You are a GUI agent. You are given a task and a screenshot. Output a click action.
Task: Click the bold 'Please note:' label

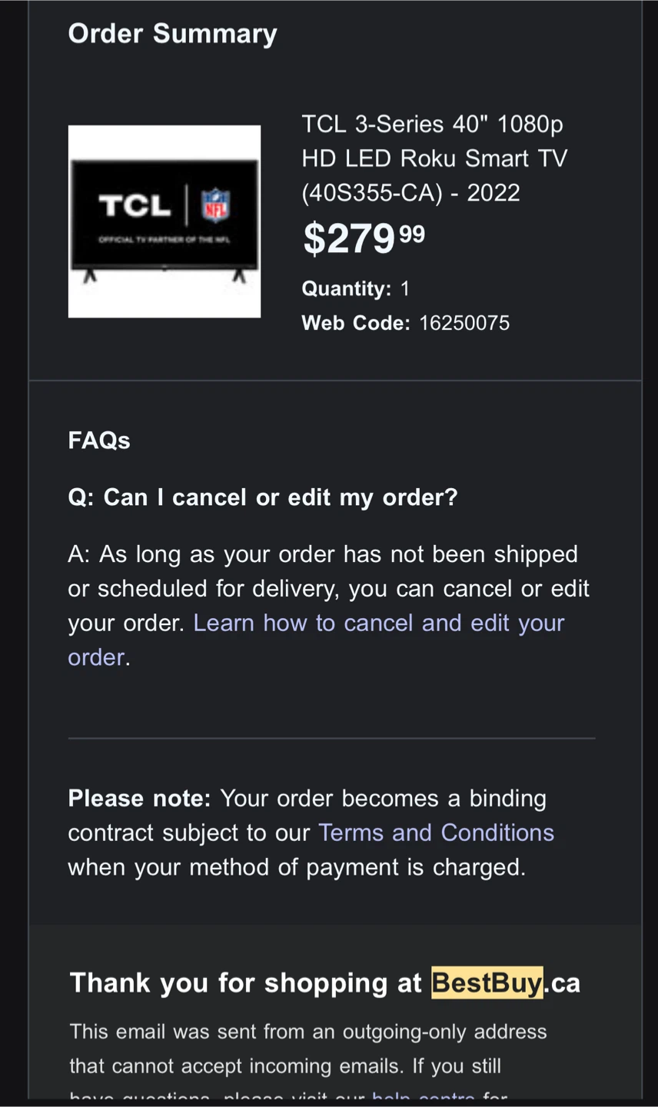coord(139,798)
